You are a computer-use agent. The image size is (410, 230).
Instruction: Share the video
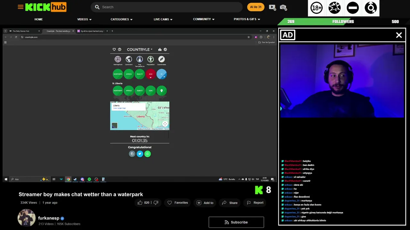pyautogui.click(x=230, y=203)
